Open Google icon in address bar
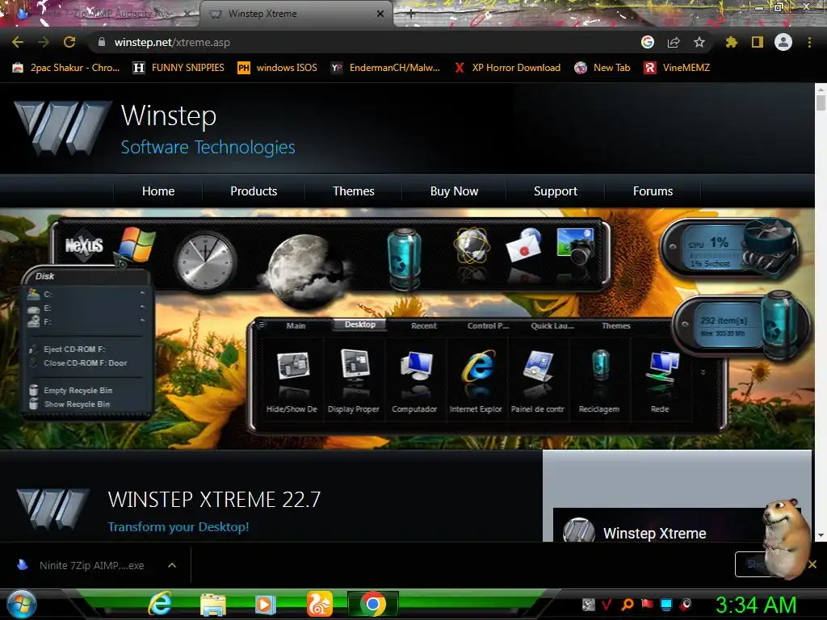The image size is (827, 620). 647,42
